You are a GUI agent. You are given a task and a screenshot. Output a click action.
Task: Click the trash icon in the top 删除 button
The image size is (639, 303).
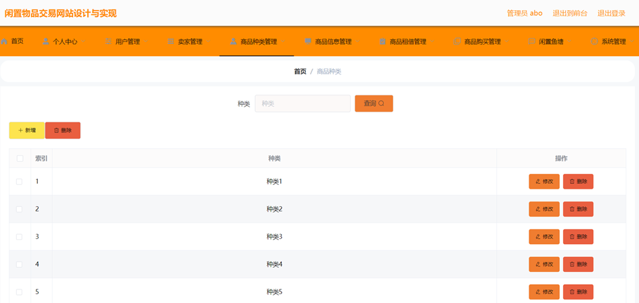57,131
